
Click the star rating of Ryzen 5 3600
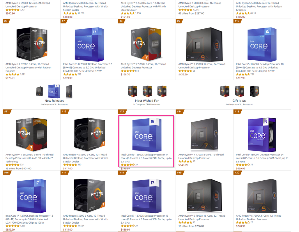click(x=70, y=226)
